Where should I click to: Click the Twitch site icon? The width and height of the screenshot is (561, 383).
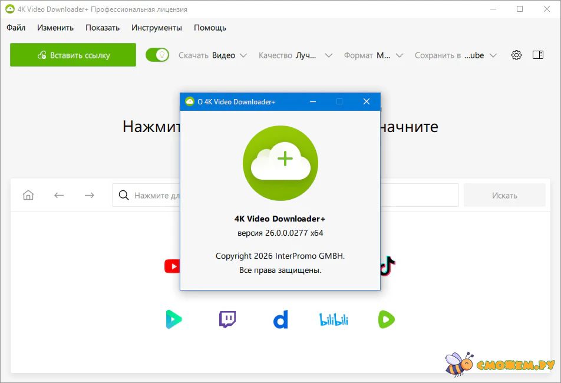point(227,319)
